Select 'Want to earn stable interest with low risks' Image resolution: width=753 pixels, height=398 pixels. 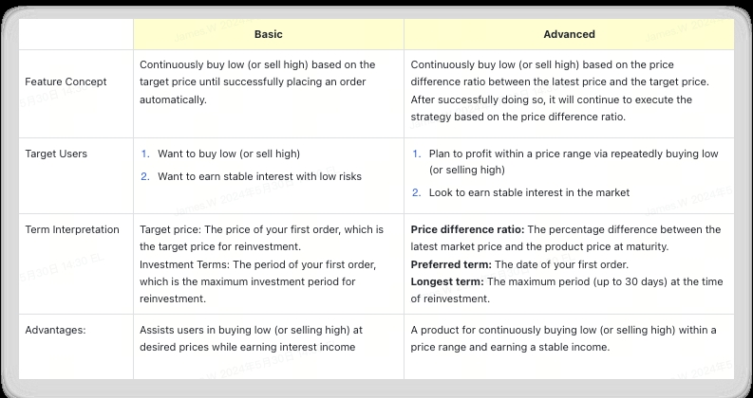coord(258,175)
